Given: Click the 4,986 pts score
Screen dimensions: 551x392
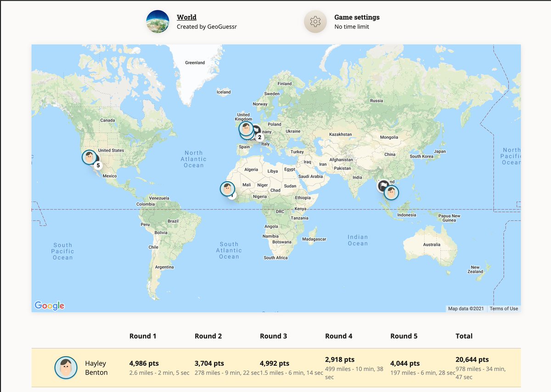Looking at the screenshot, I should tap(144, 364).
